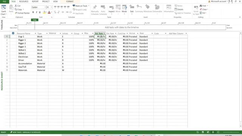Open Add New Column dropdown
242x136 pixels.
tap(186, 34)
